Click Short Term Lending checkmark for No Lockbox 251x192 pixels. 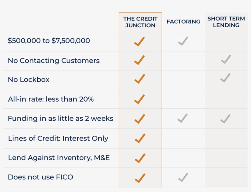[x=226, y=78]
